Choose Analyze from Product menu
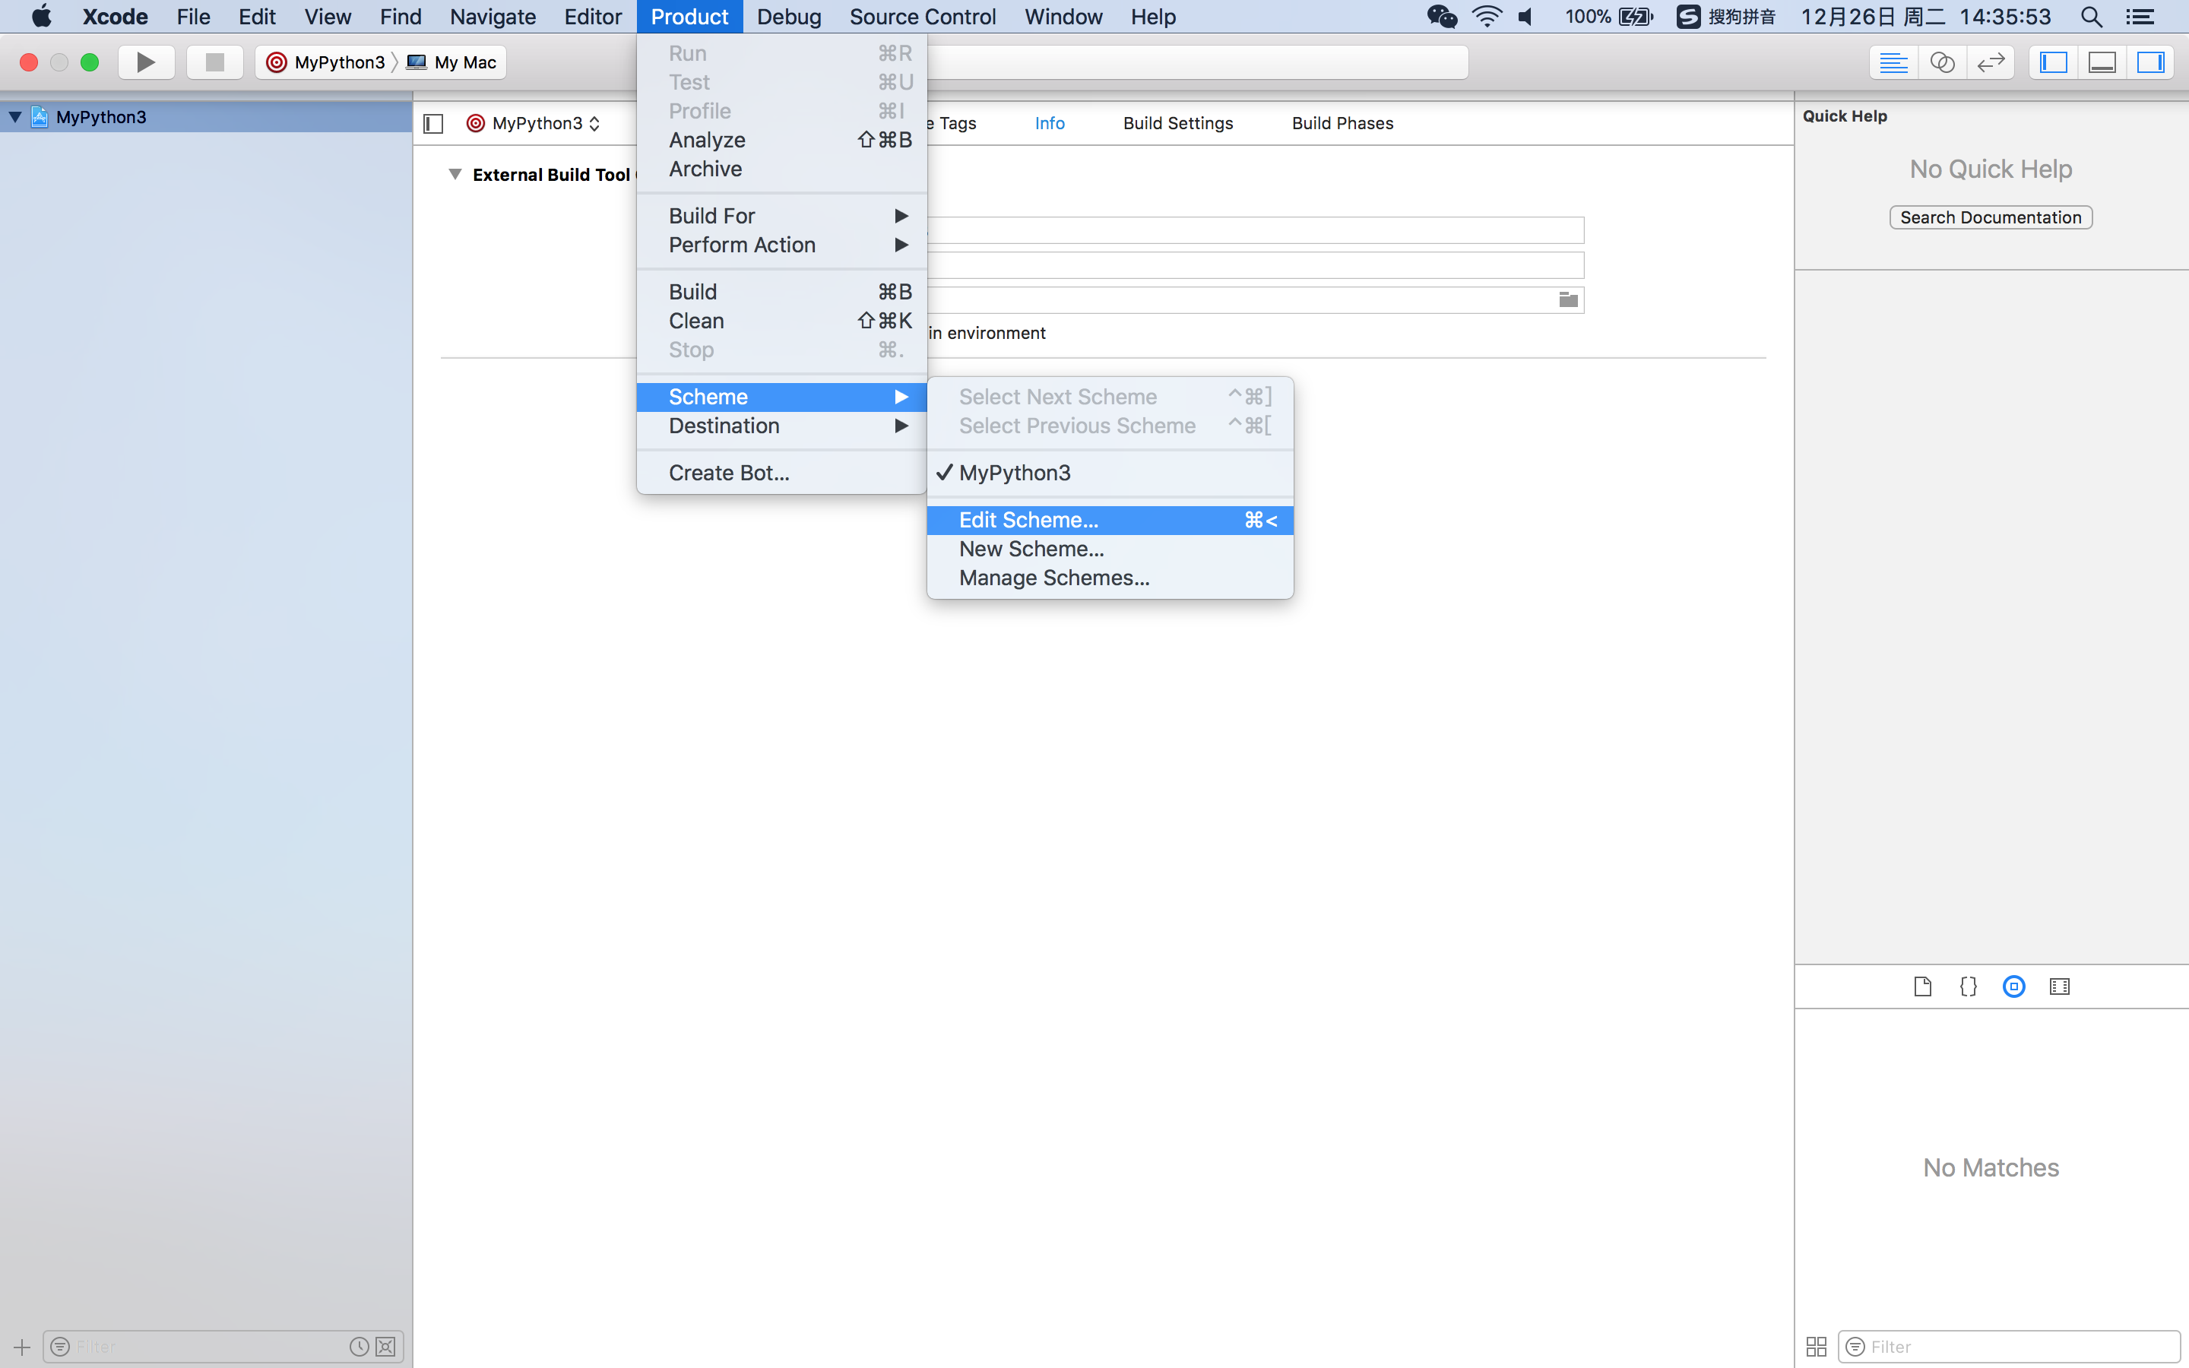The width and height of the screenshot is (2189, 1368). click(x=781, y=139)
